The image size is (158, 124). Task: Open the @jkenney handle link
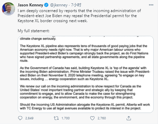tap(59, 5)
